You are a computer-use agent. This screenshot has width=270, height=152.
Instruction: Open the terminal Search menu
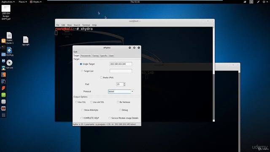[x=77, y=25]
